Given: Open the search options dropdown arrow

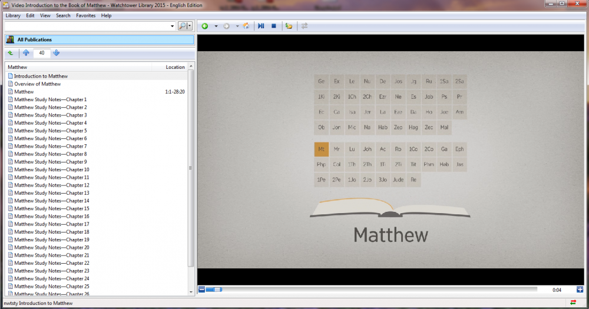Looking at the screenshot, I should point(190,26).
